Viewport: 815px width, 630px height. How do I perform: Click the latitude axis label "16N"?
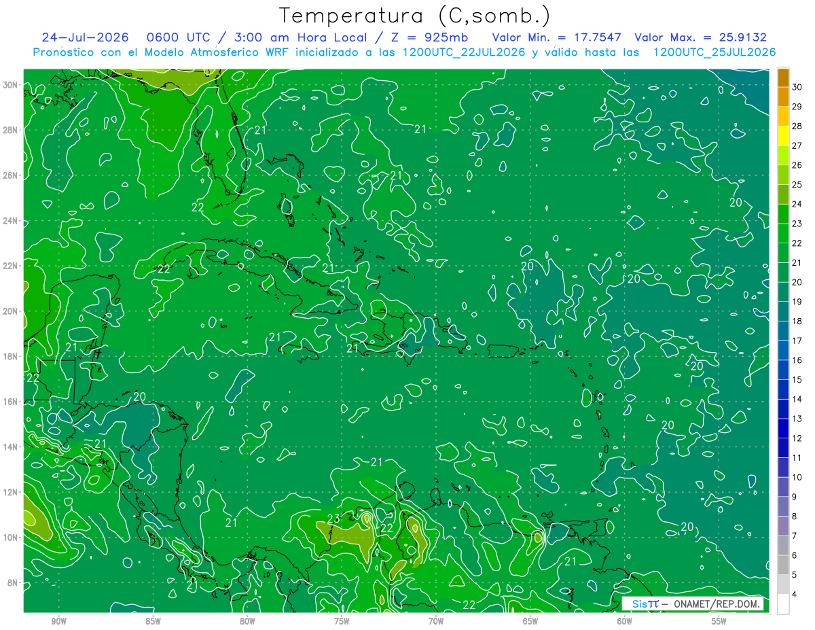tap(11, 402)
